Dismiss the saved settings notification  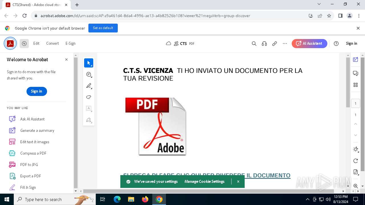[x=238, y=182]
